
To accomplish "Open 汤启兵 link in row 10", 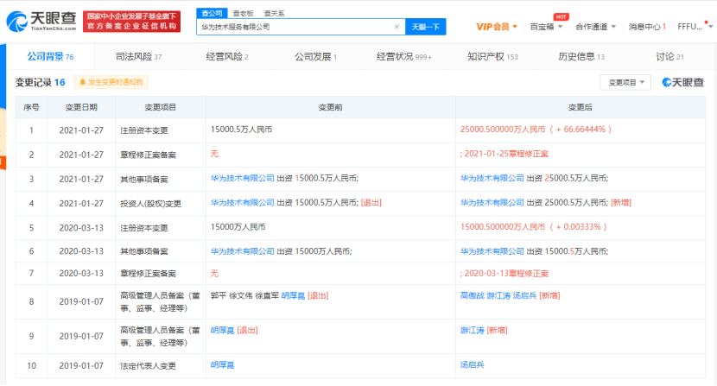I will pyautogui.click(x=472, y=365).
